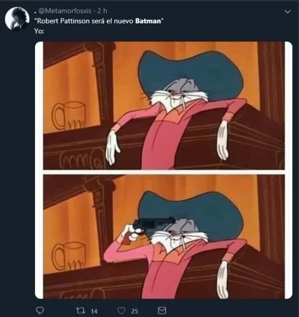The height and width of the screenshot is (317, 299).
Task: Like the tweet with the heart icon
Action: point(122,311)
